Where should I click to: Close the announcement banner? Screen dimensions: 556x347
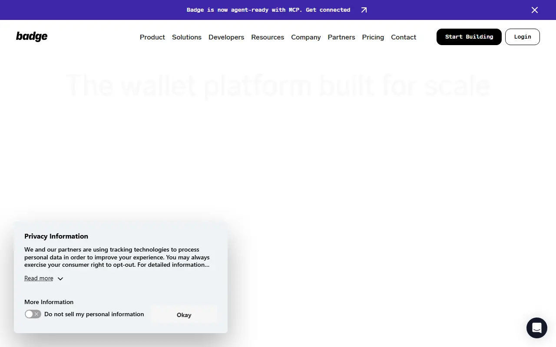[535, 10]
